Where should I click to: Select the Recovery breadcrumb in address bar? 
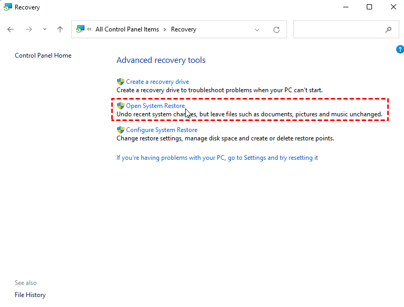pyautogui.click(x=183, y=30)
